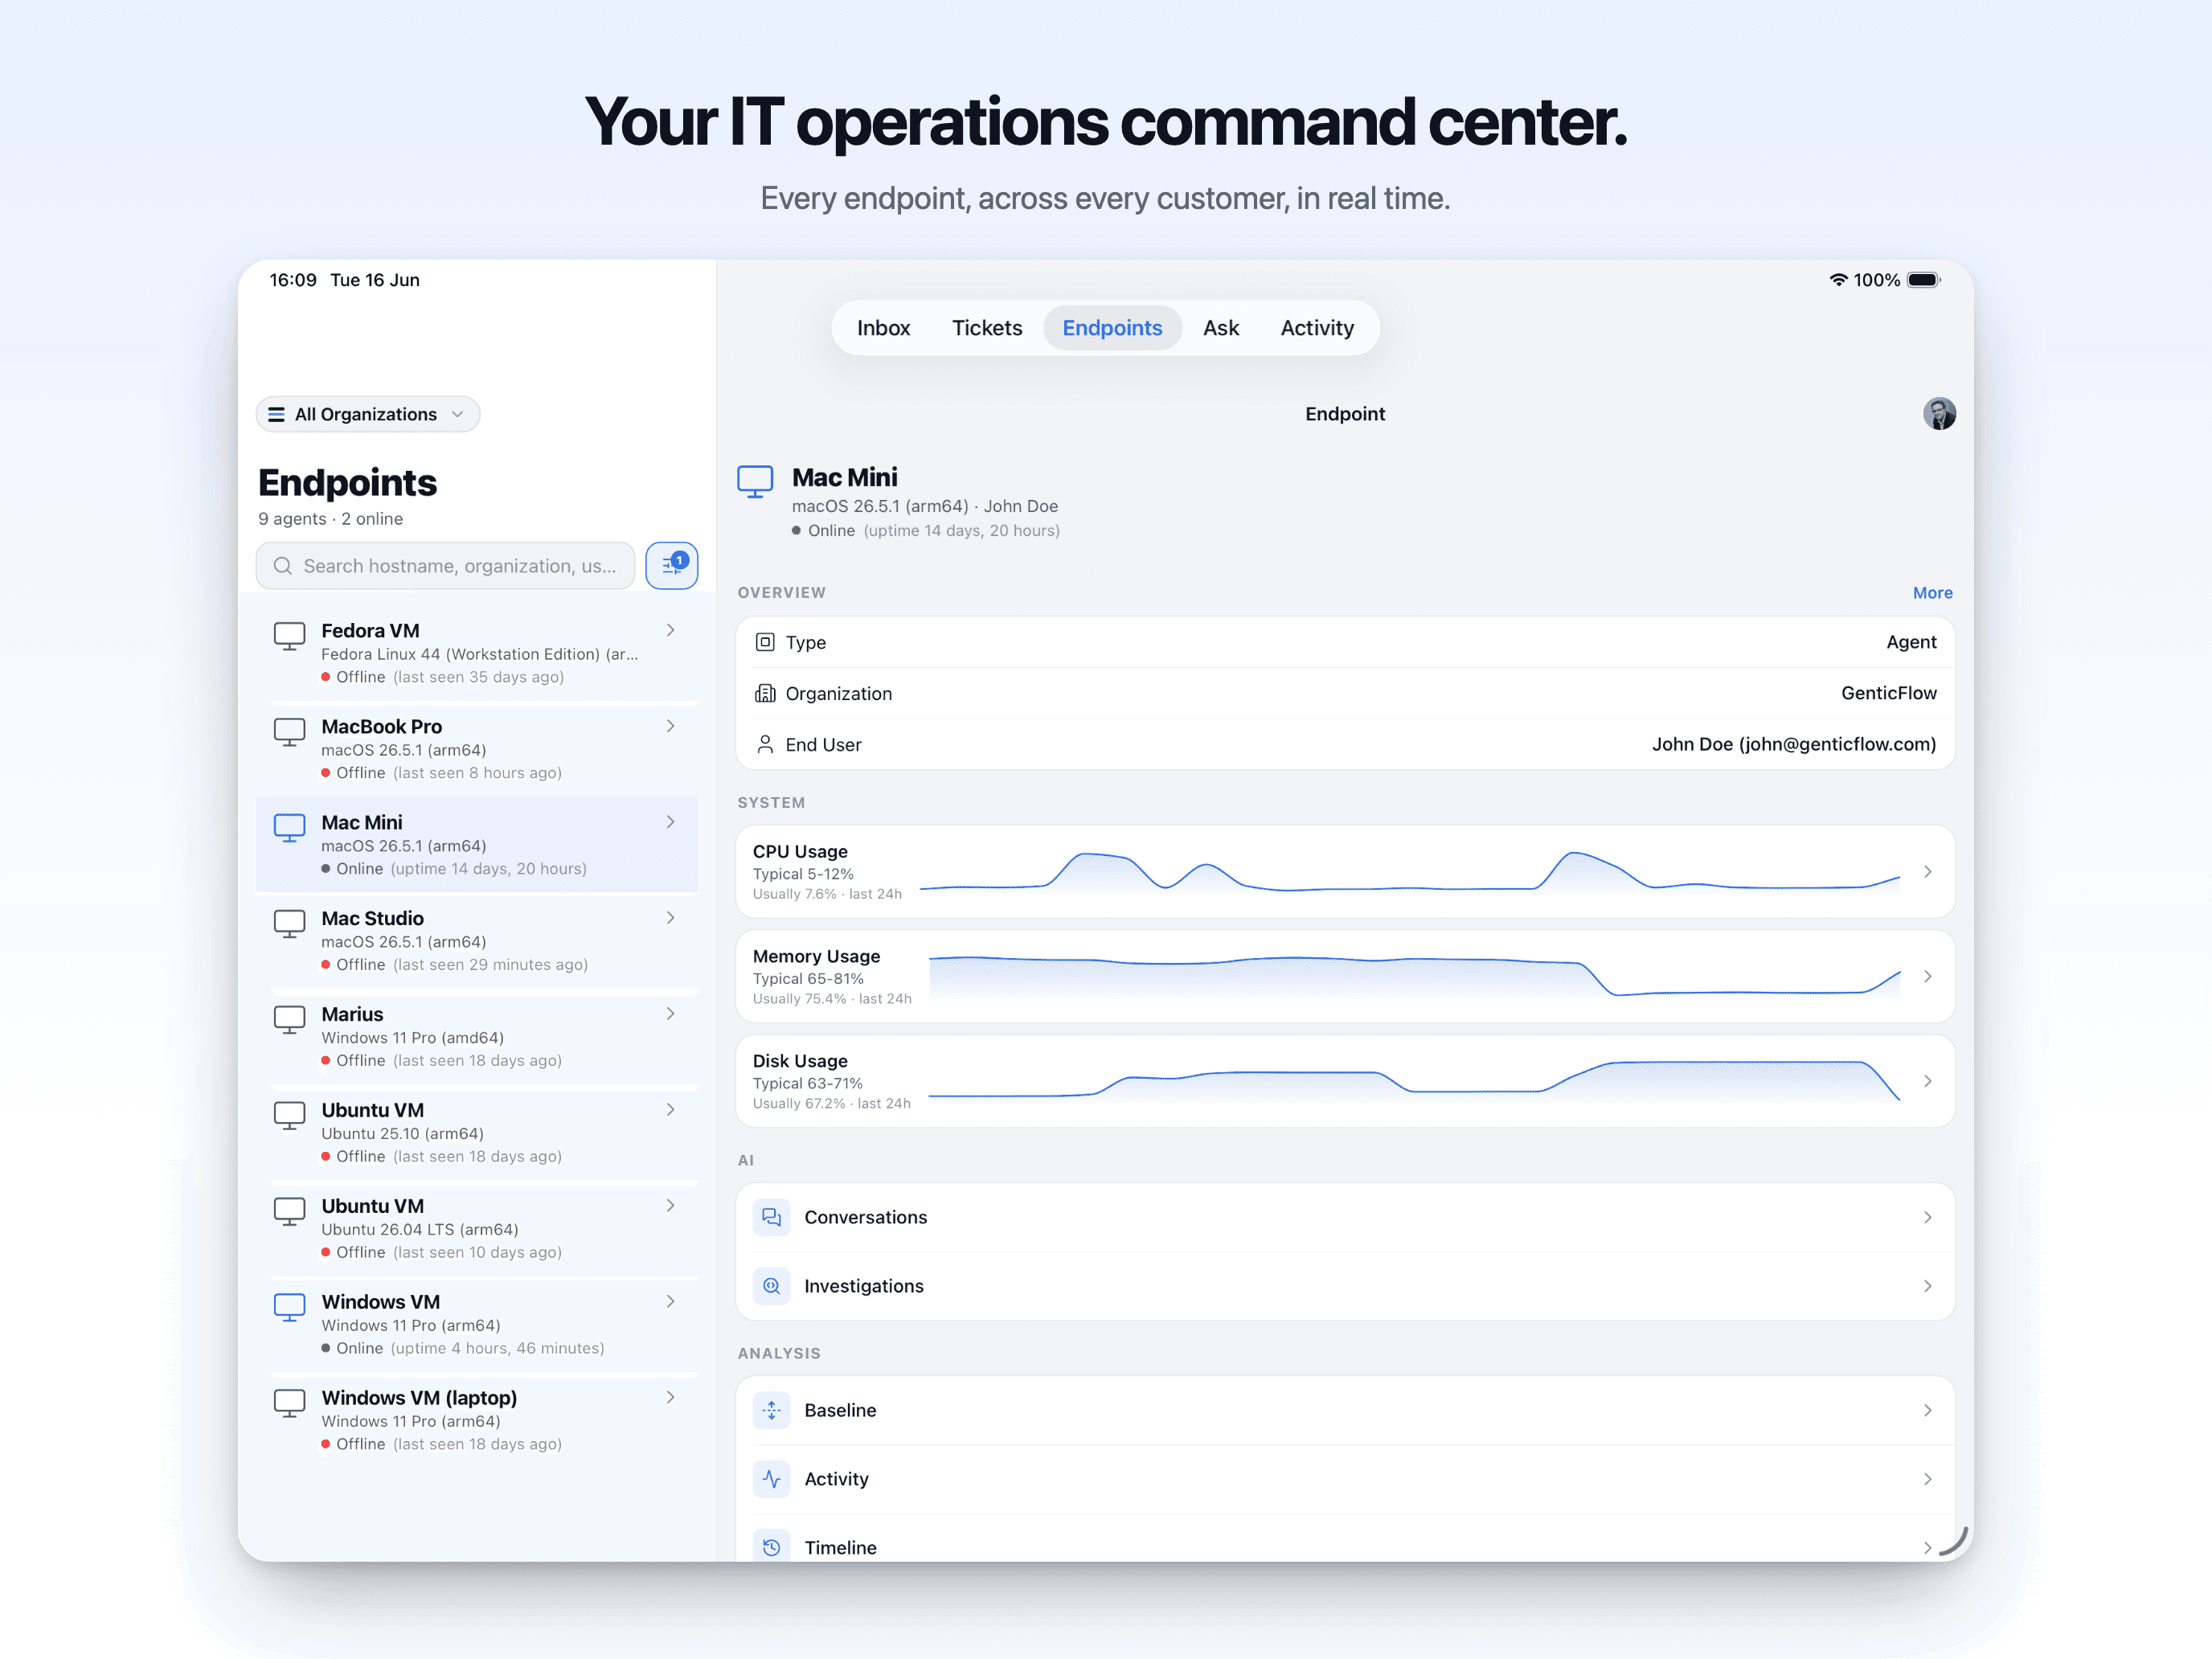This screenshot has height=1659, width=2212.
Task: Click the Activity pulse icon
Action: click(771, 1479)
